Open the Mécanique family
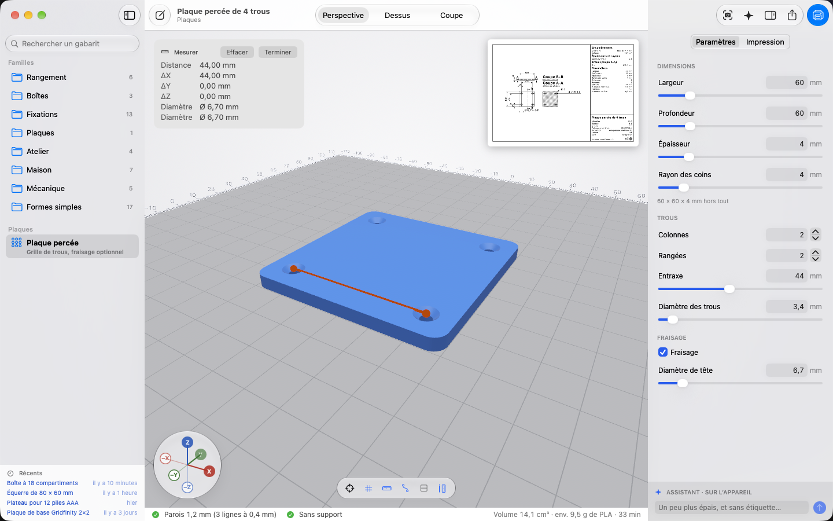This screenshot has width=833, height=521. pos(72,188)
